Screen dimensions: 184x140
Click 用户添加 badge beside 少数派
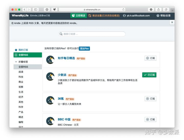coord(72,75)
